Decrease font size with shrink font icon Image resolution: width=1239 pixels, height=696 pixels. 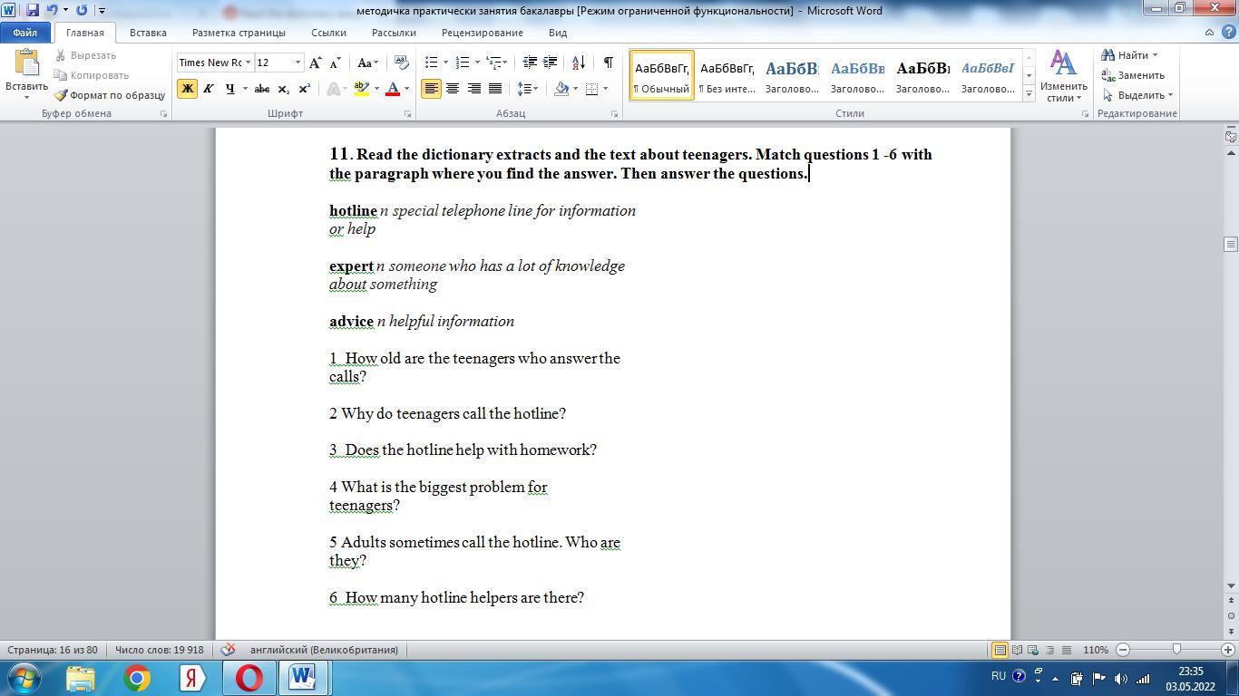point(335,63)
